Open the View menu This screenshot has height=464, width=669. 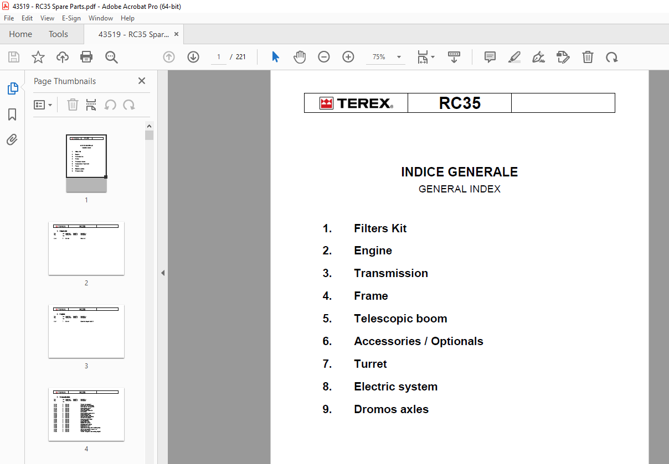tap(48, 18)
